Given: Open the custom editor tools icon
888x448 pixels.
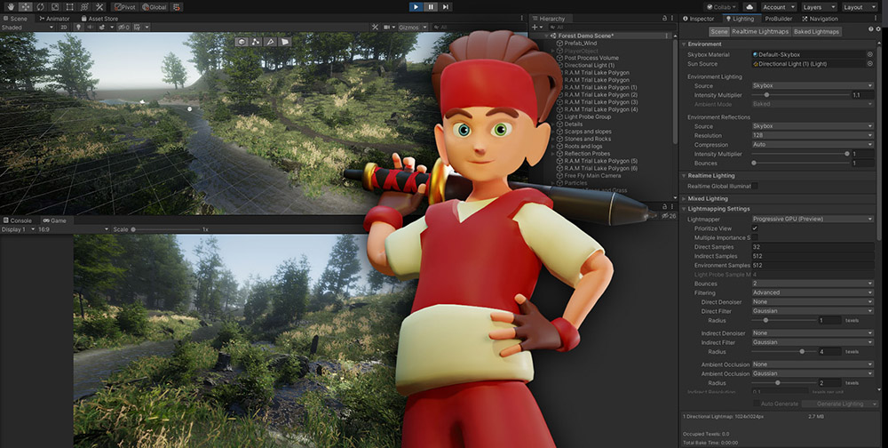Looking at the screenshot, I should (99, 7).
